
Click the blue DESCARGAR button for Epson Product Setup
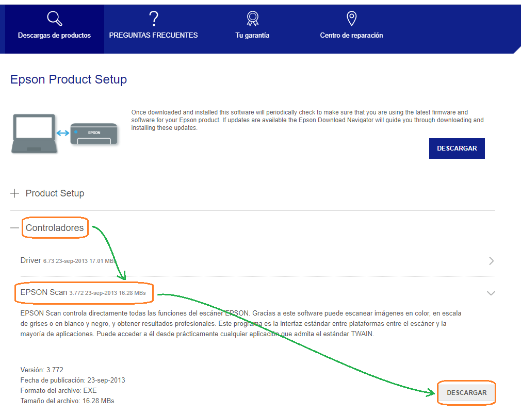pos(457,148)
